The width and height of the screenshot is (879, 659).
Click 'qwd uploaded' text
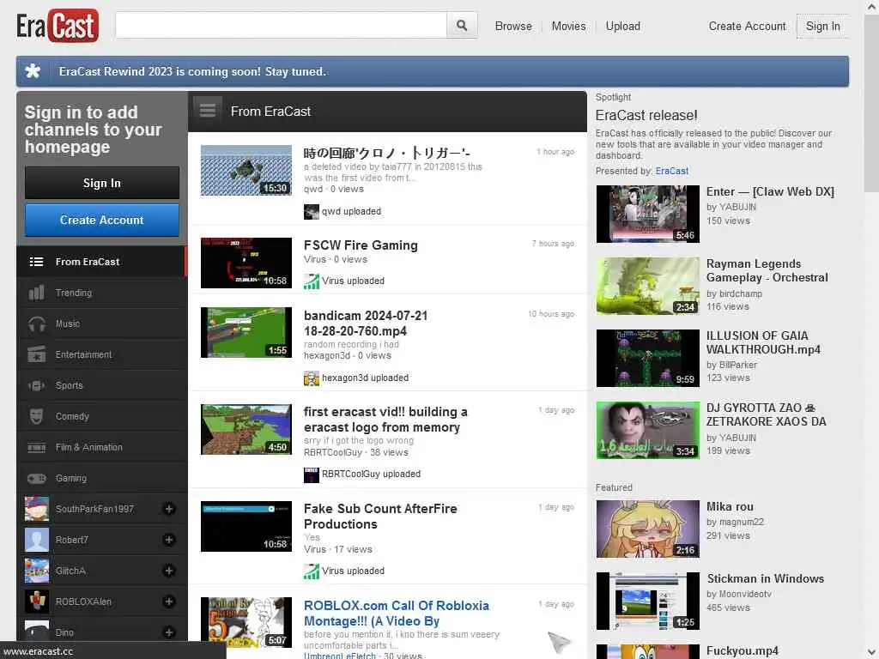click(351, 211)
